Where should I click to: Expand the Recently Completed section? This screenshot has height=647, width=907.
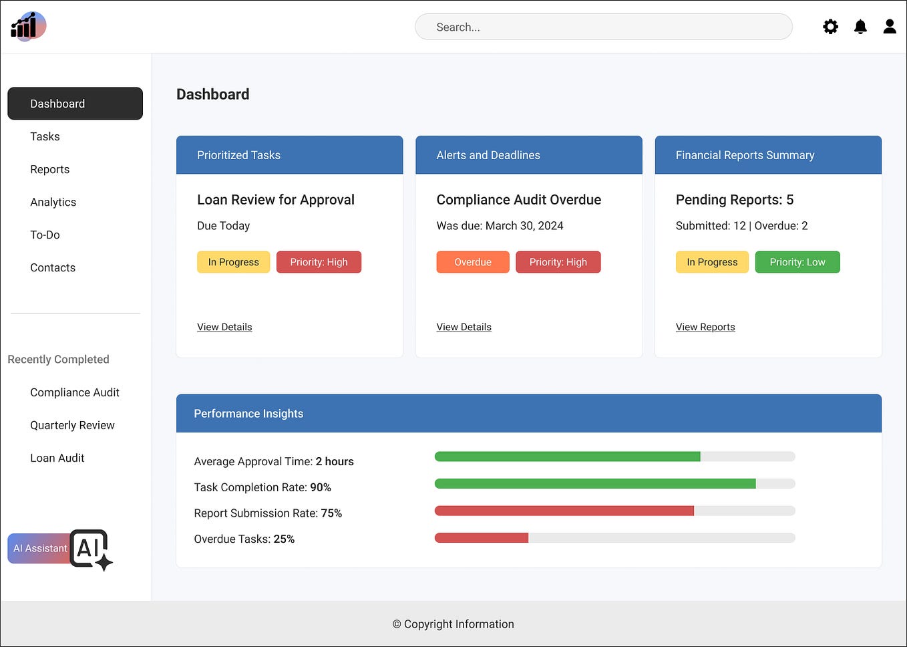[58, 359]
